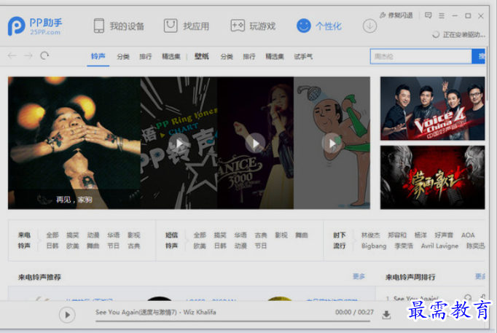Open 排行 next to 铃声 分类
Viewport: 497px width, 333px height.
point(146,57)
